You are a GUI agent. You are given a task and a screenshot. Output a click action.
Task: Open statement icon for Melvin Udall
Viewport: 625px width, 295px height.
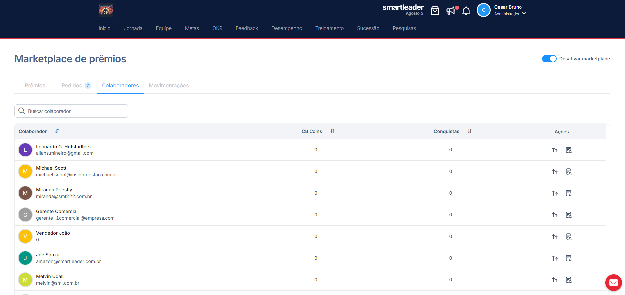[x=569, y=280]
